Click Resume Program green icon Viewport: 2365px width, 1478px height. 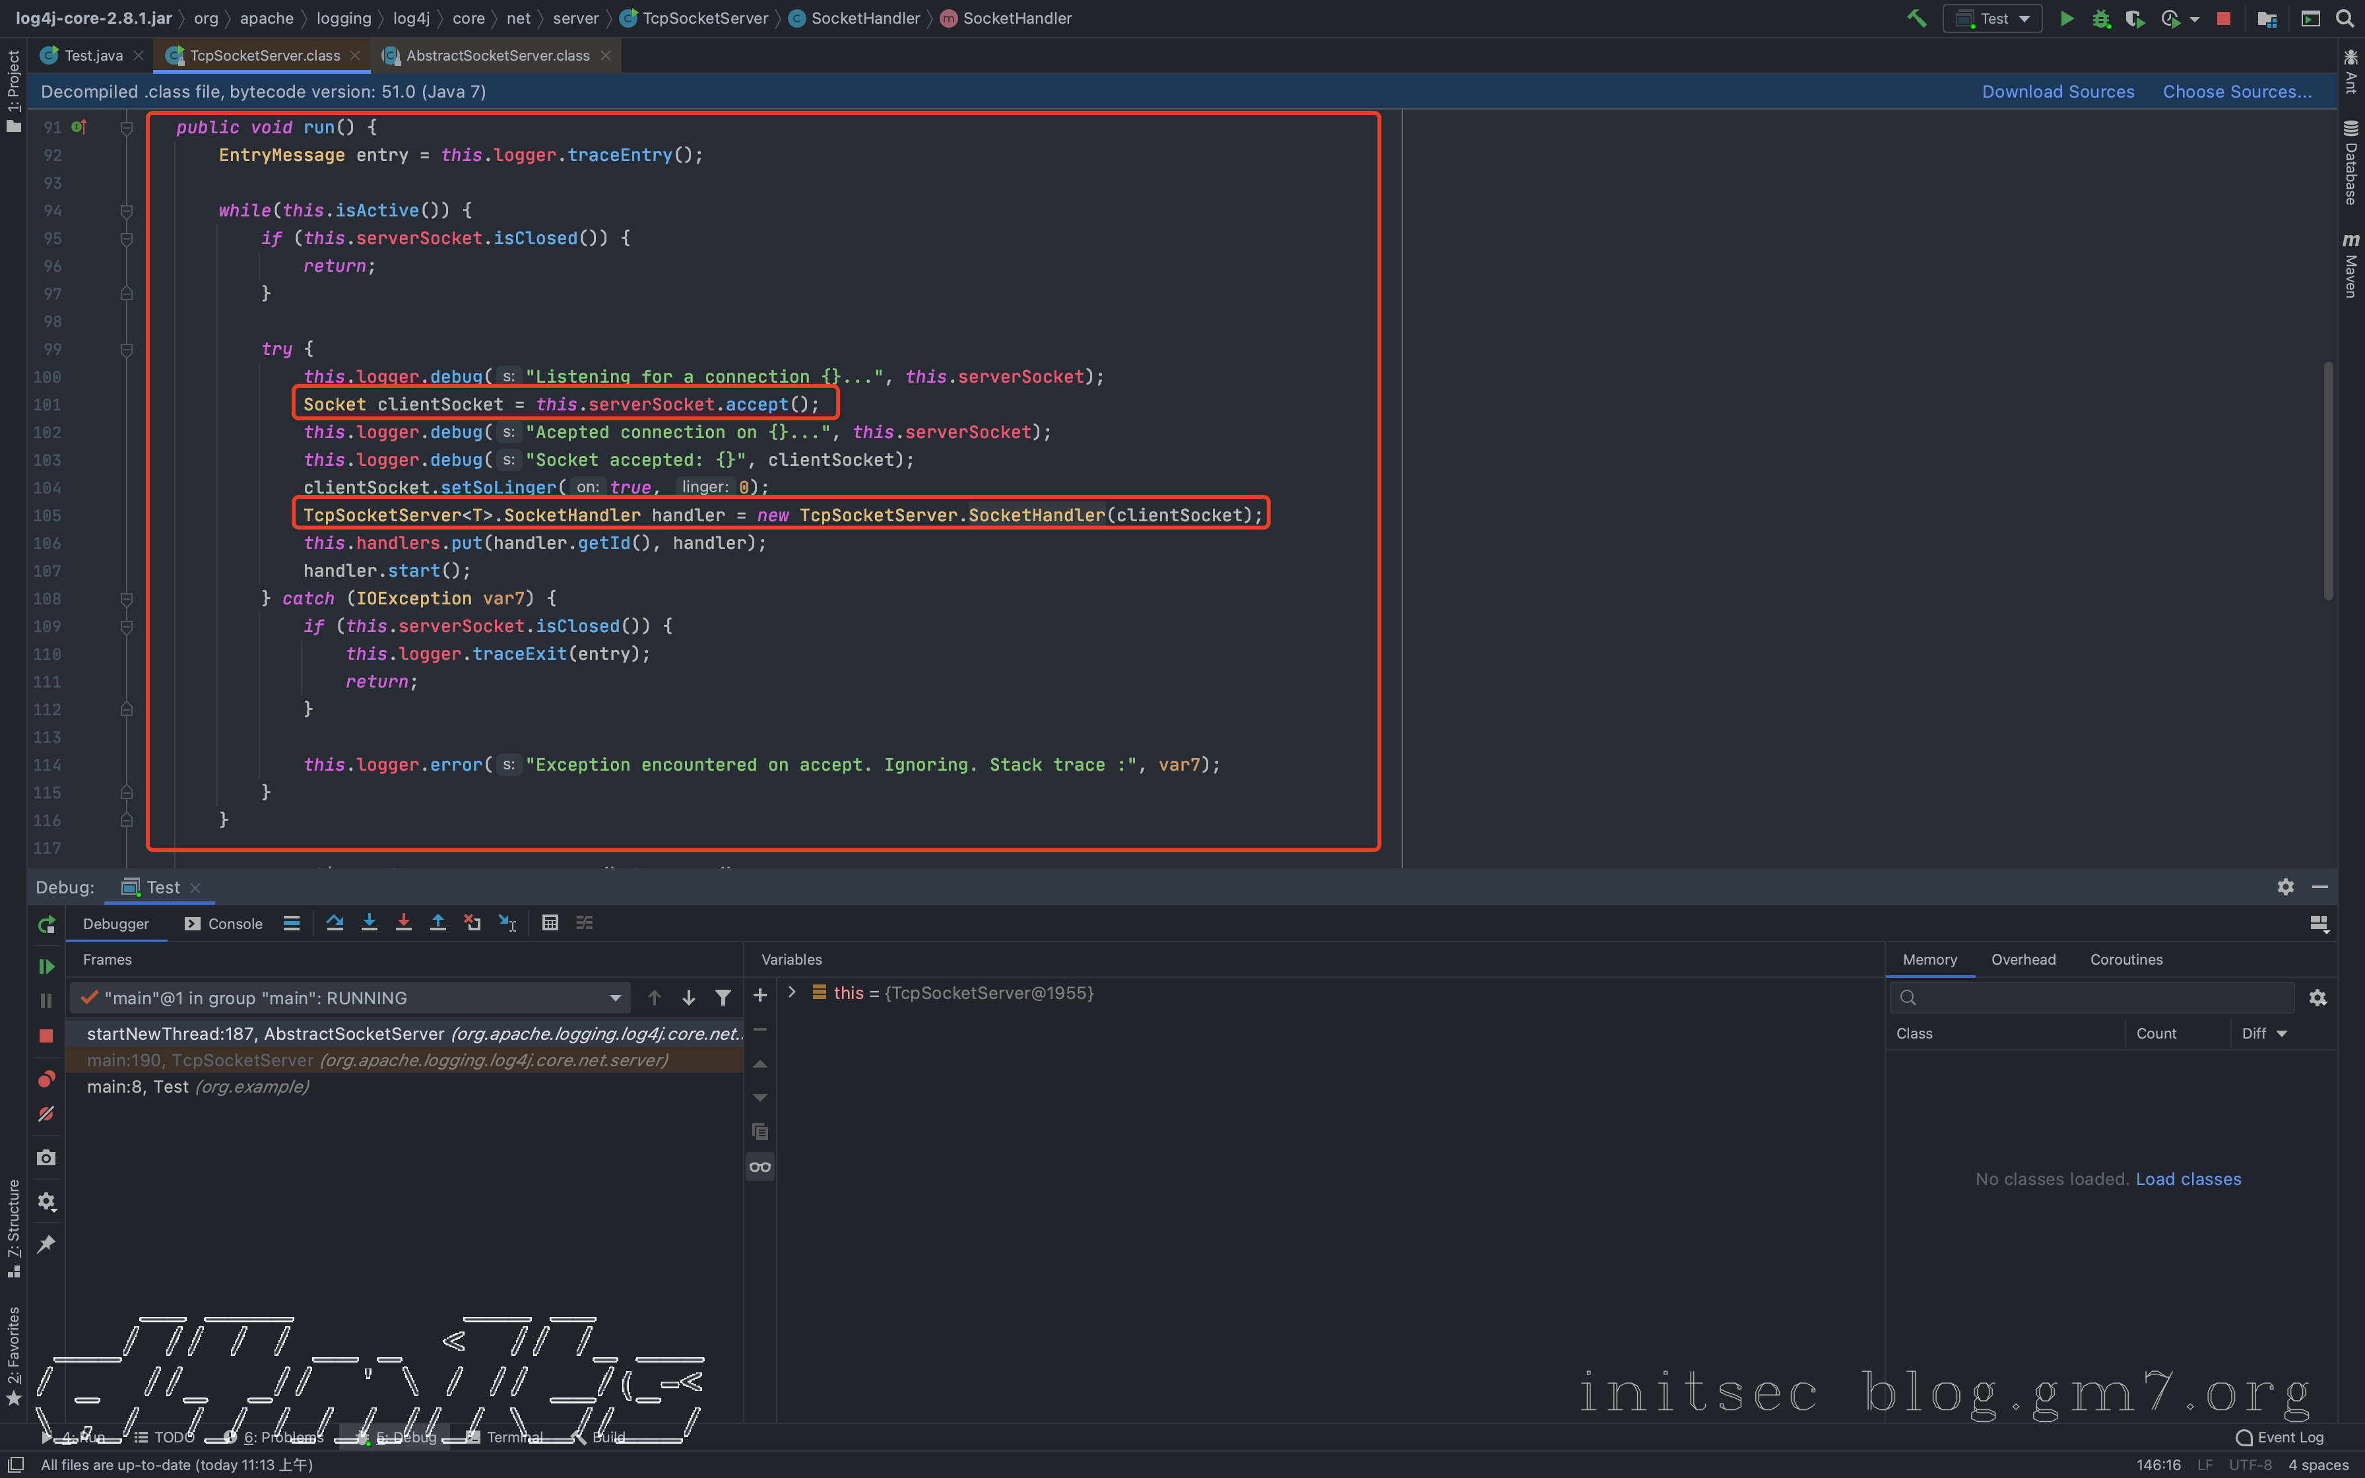point(46,966)
